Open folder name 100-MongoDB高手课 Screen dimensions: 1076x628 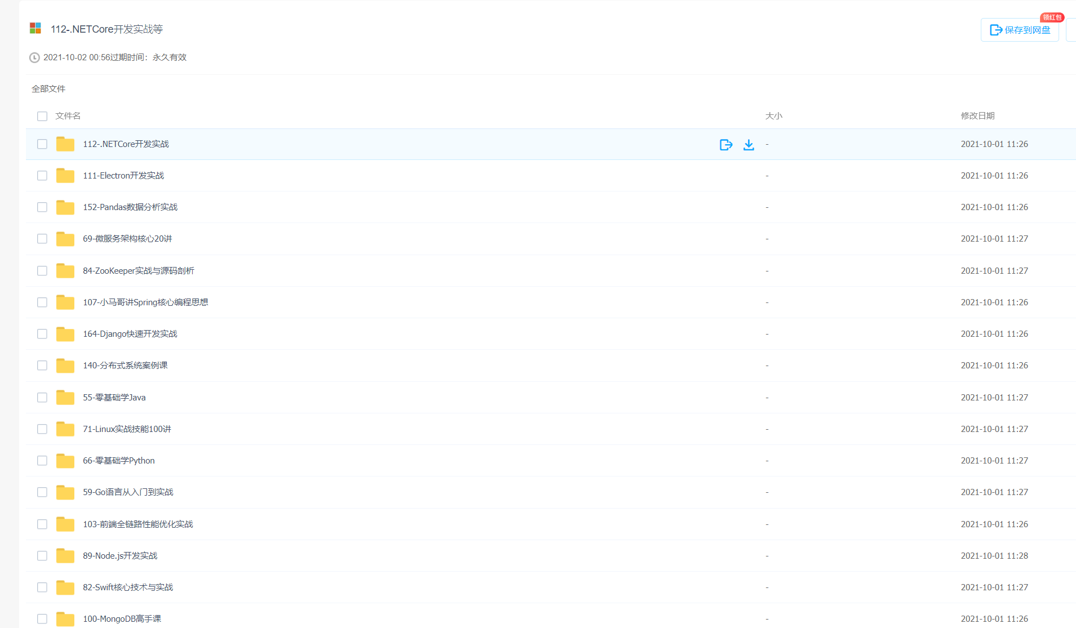coord(122,619)
